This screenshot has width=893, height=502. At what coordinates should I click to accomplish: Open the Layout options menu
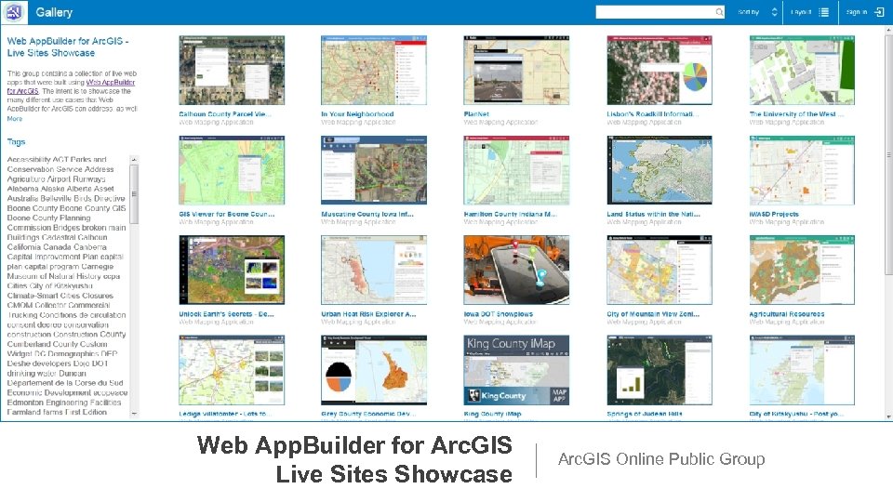point(809,12)
